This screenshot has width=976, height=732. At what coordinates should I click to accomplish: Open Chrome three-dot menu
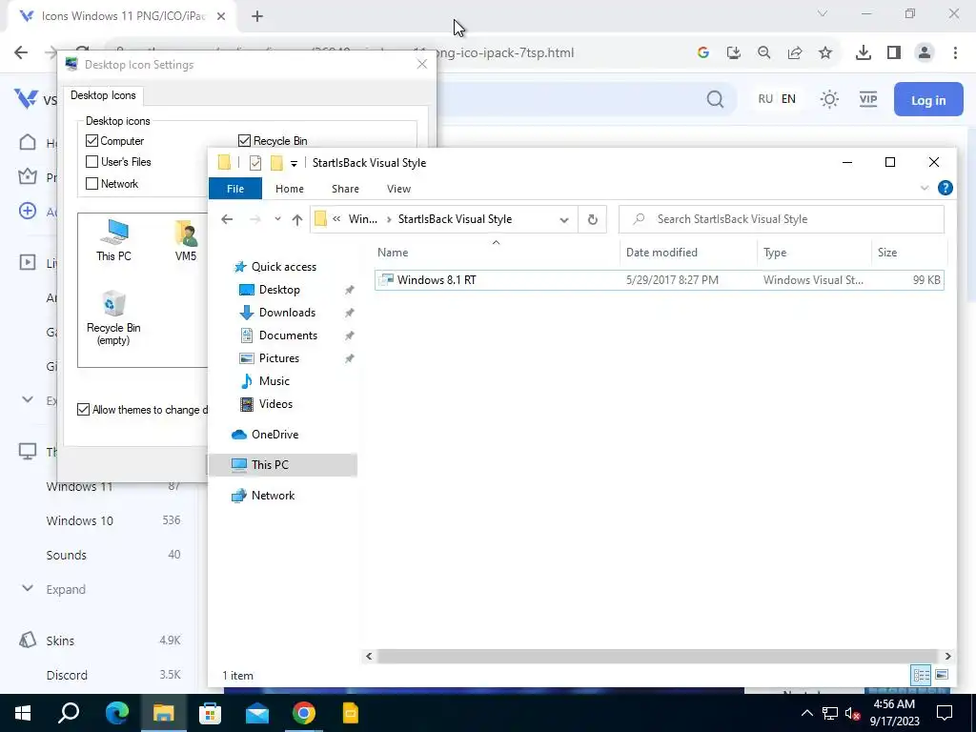tap(955, 53)
